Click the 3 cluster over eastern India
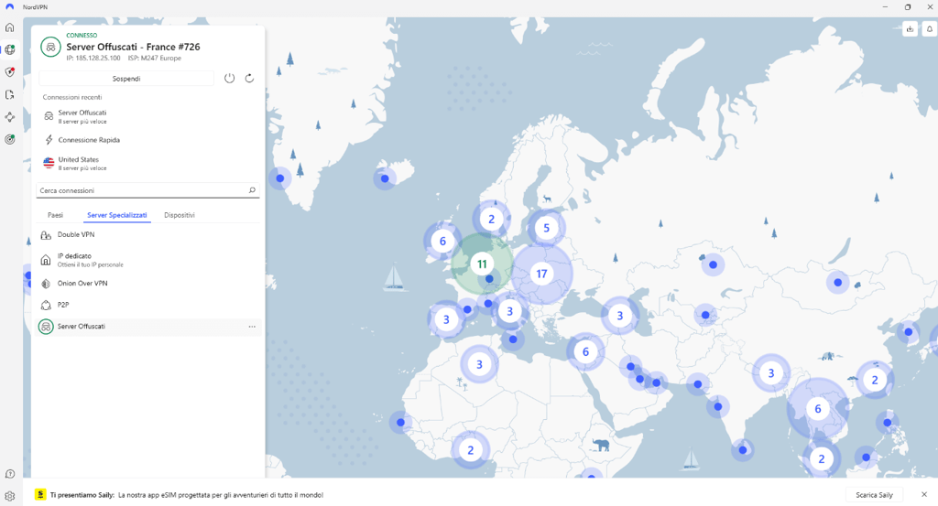Screen dimensions: 938x506 [x=770, y=373]
